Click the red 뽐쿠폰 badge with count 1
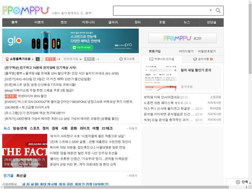The height and width of the screenshot is (189, 252). (50, 59)
